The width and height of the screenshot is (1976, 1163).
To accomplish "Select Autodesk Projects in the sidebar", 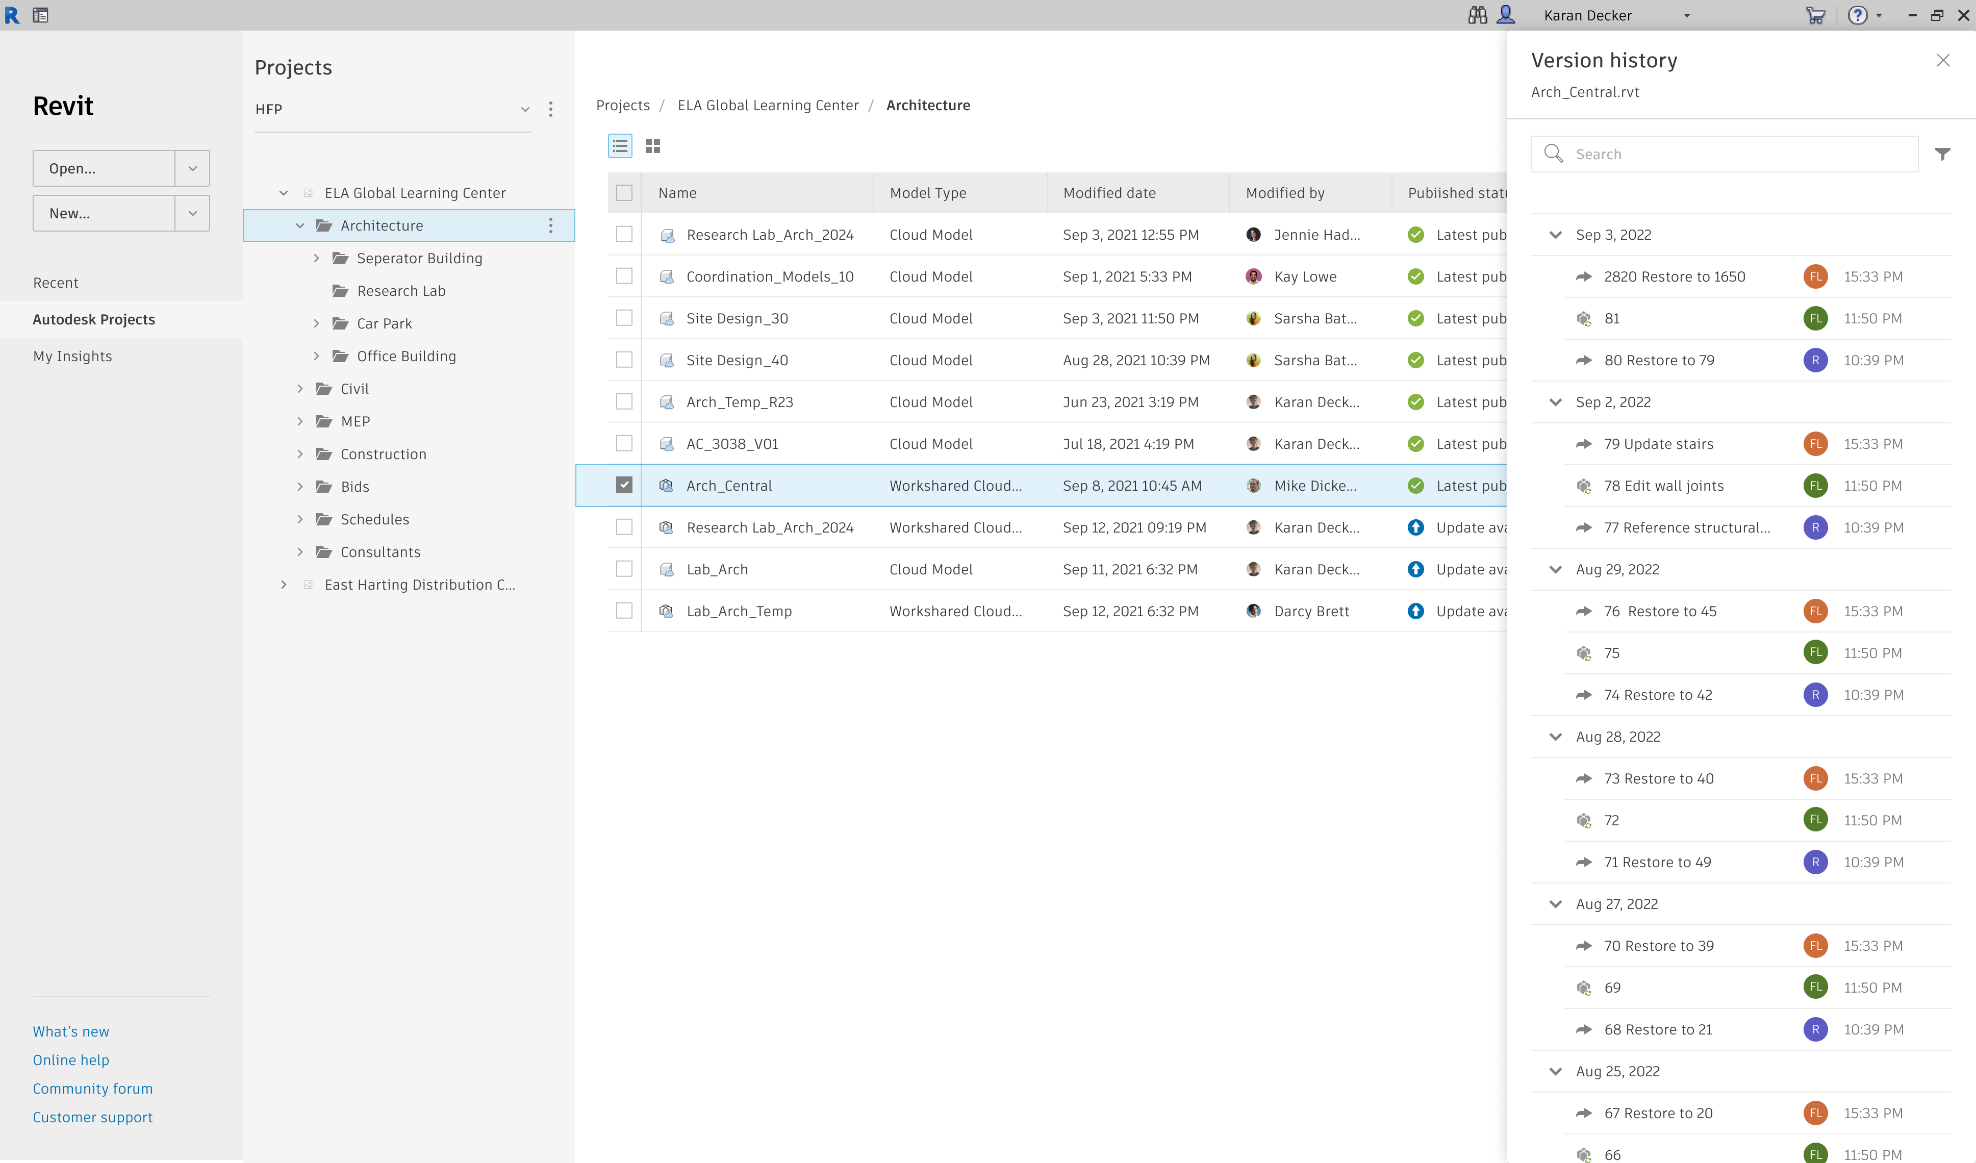I will [94, 319].
